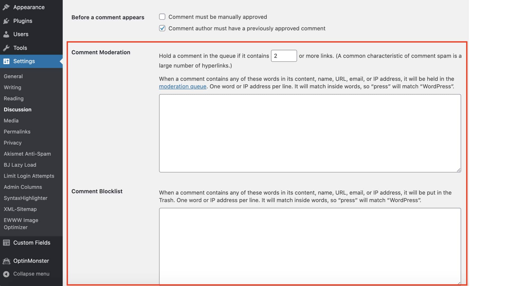This screenshot has height=286, width=508.
Task: Click the OptinMonster mascot icon
Action: coord(6,261)
